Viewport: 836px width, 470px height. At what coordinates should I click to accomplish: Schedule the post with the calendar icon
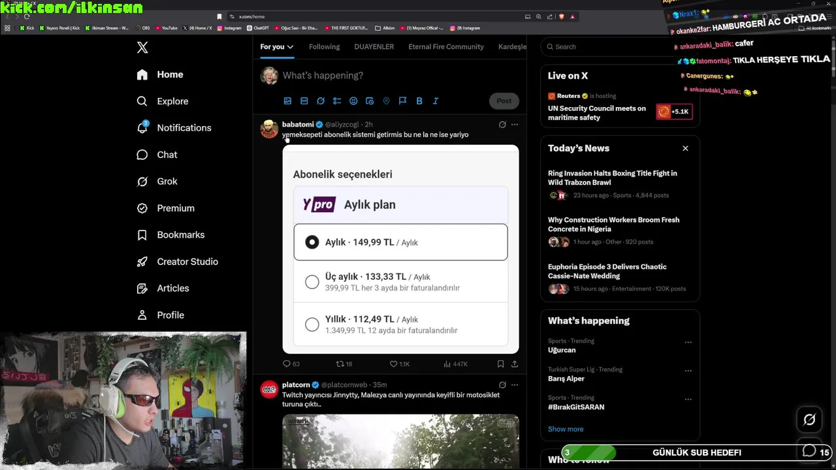(x=370, y=101)
